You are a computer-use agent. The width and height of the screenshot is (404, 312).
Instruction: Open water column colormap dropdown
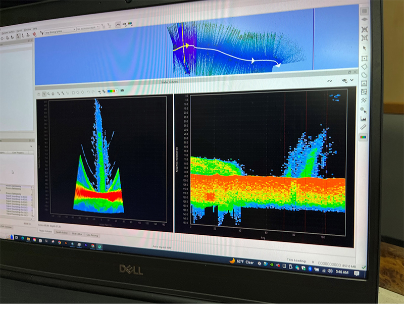[112, 91]
